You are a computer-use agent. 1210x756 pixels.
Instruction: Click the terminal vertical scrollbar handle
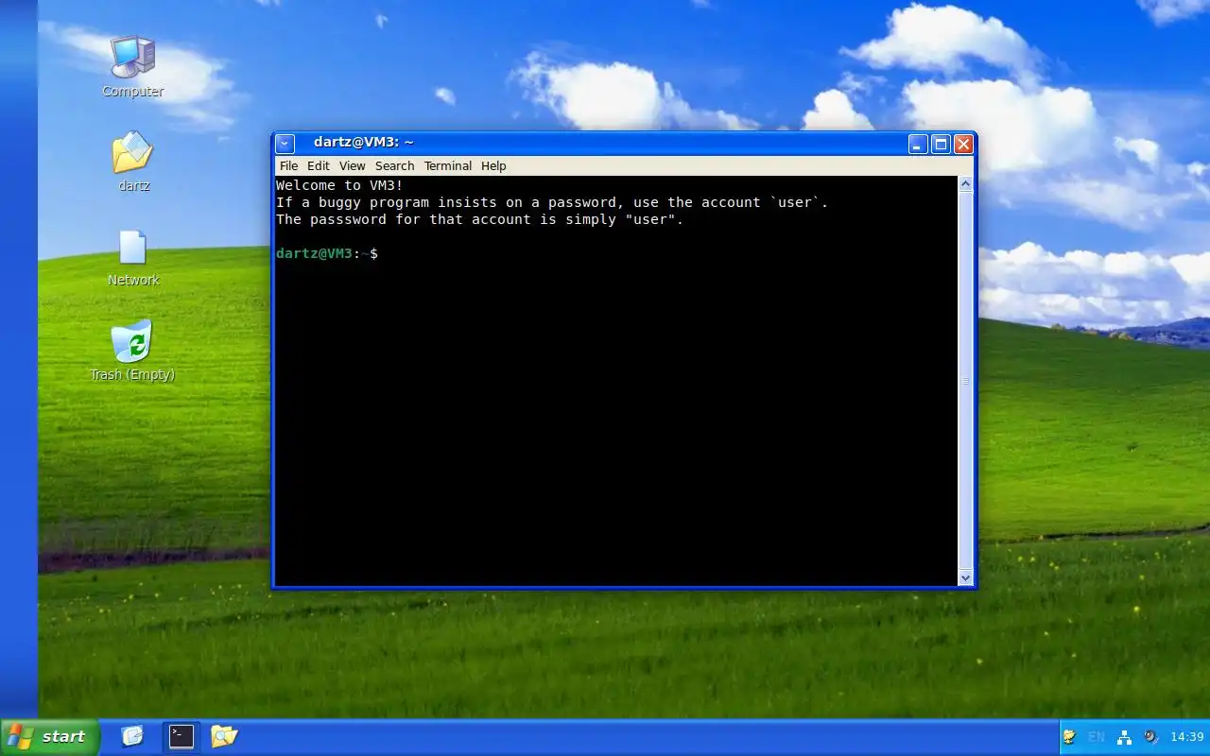click(965, 381)
